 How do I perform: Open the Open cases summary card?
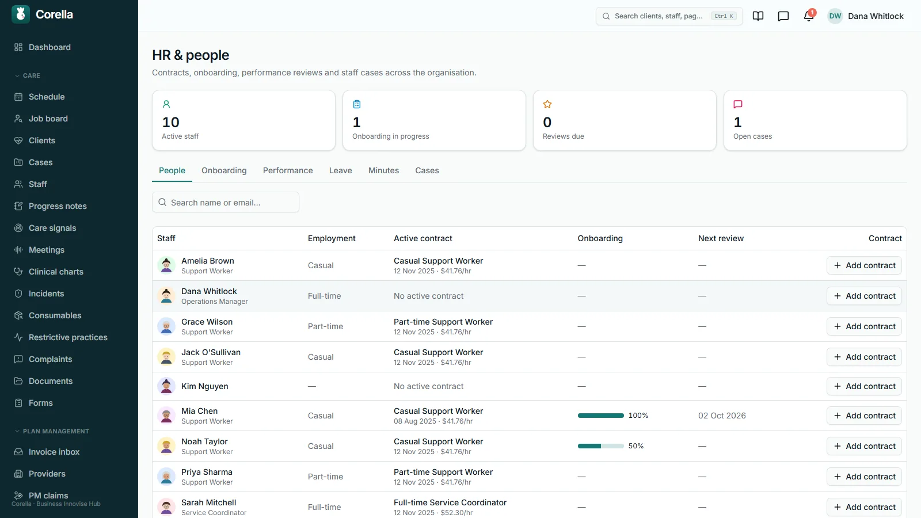[x=815, y=120]
